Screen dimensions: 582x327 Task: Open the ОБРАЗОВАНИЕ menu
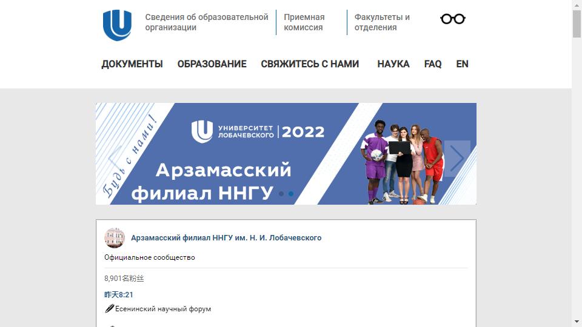[212, 64]
